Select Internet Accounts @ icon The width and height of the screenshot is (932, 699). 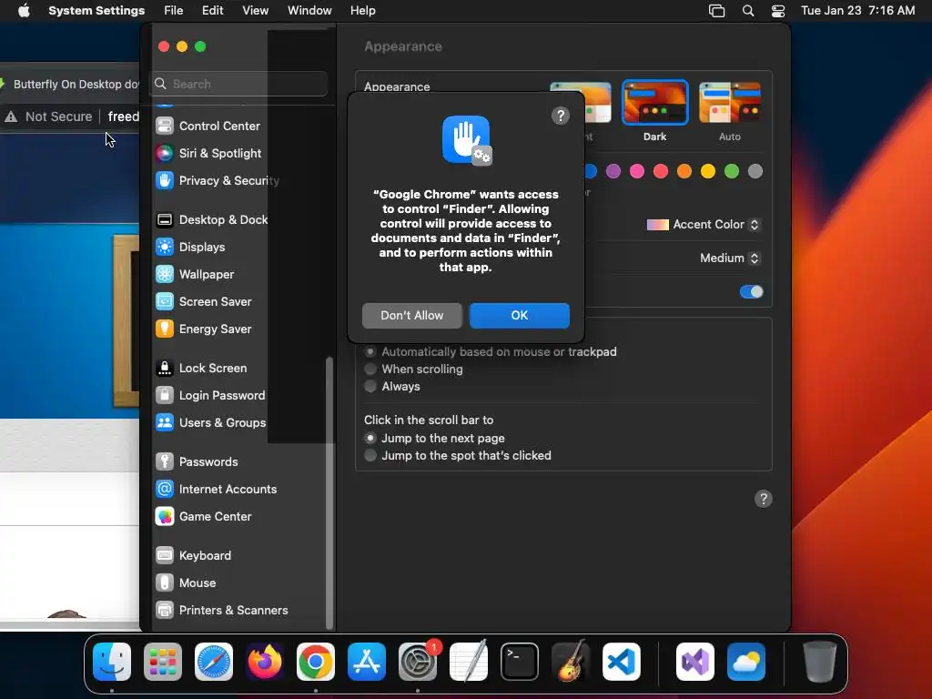click(x=165, y=489)
